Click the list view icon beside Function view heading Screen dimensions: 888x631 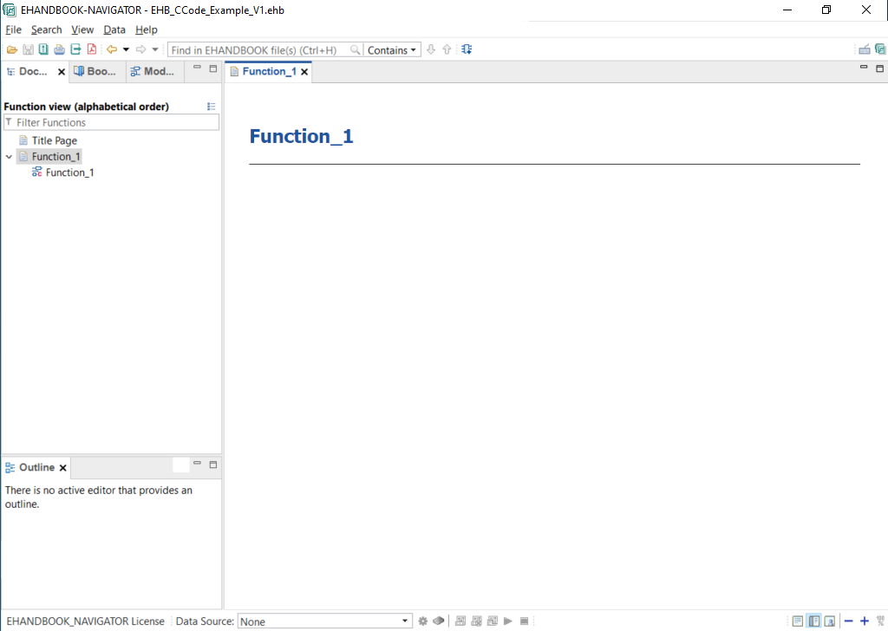(x=212, y=107)
